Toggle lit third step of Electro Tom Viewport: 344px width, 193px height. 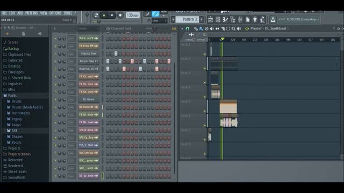(x=116, y=54)
